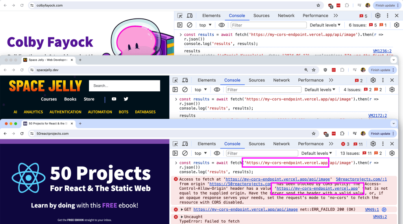This screenshot has height=224, width=403.
Task: Click zoom magnifier icon in spacejelly address bar
Action: (x=306, y=70)
